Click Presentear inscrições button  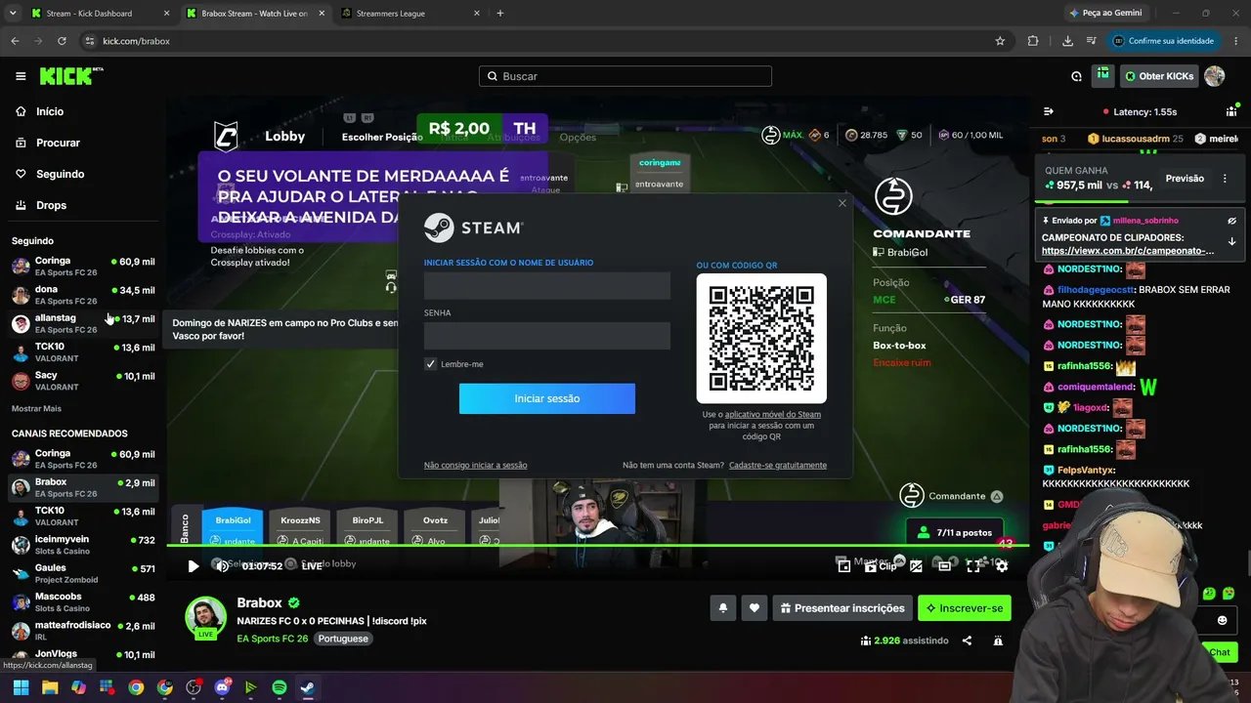coord(841,608)
